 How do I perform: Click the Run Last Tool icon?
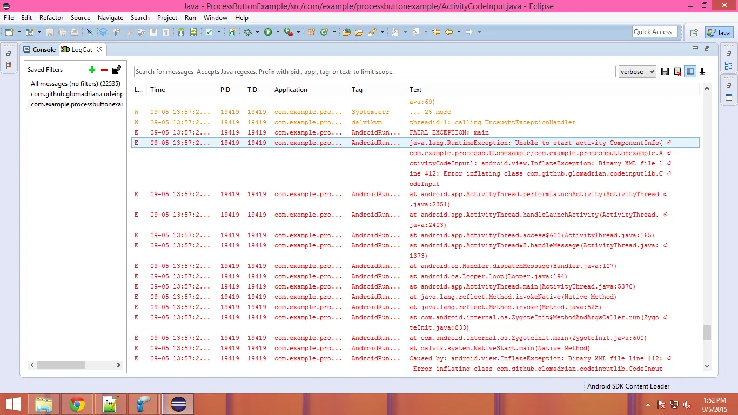point(289,32)
